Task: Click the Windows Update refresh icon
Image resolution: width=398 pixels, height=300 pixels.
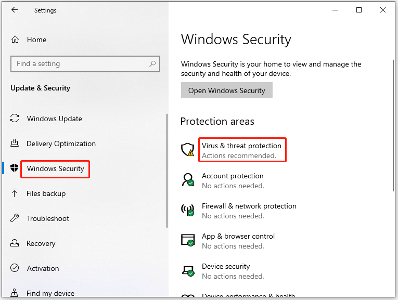Action: (x=15, y=119)
